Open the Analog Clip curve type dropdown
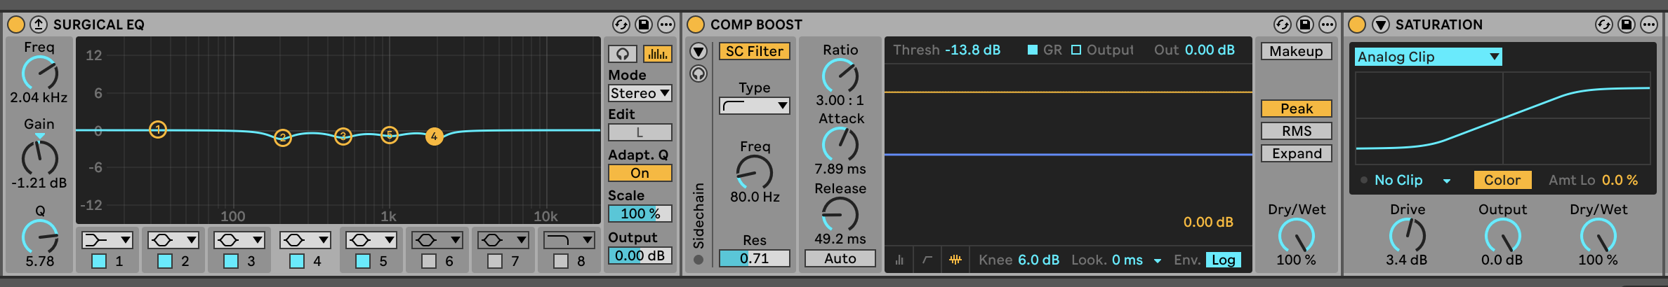This screenshot has width=1668, height=287. click(1429, 57)
